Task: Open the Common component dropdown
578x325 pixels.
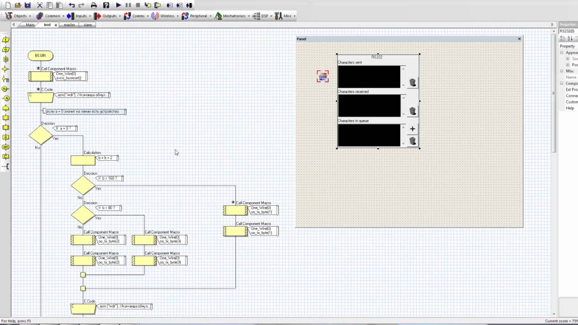Action: click(50, 16)
